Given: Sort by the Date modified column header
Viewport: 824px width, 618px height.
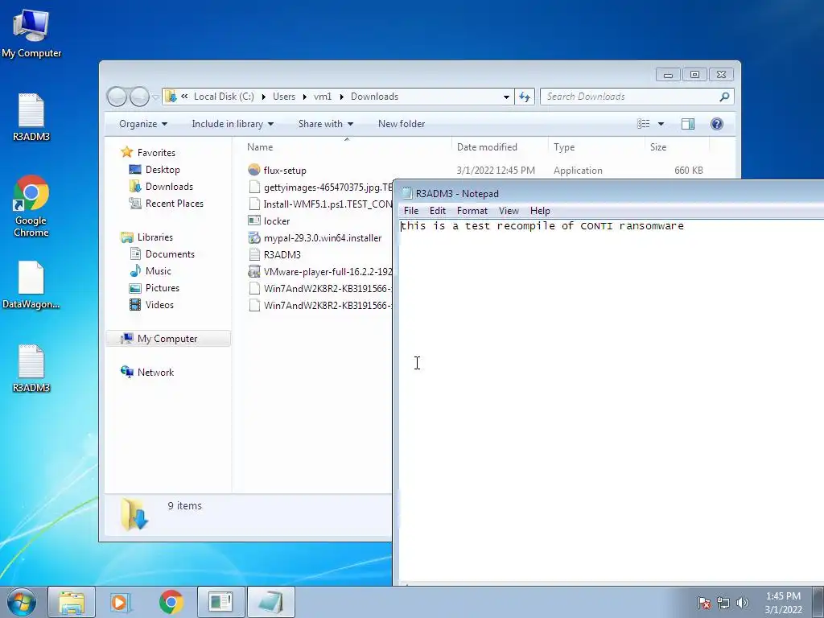Looking at the screenshot, I should click(500, 147).
